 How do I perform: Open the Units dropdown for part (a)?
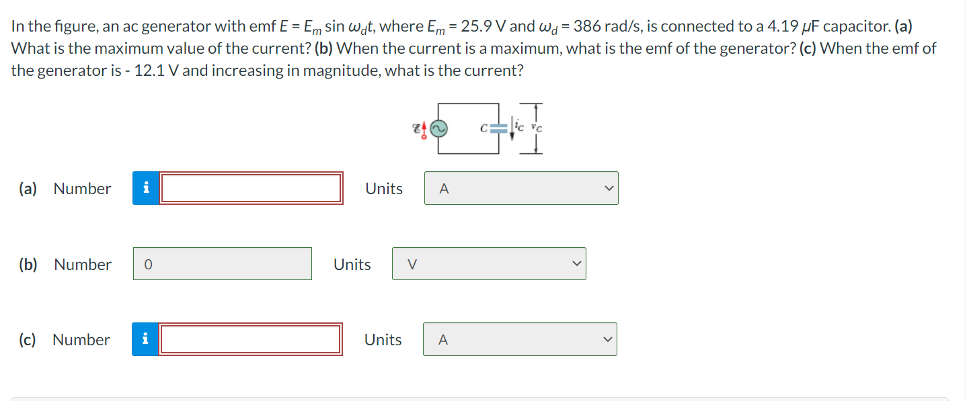coord(521,188)
